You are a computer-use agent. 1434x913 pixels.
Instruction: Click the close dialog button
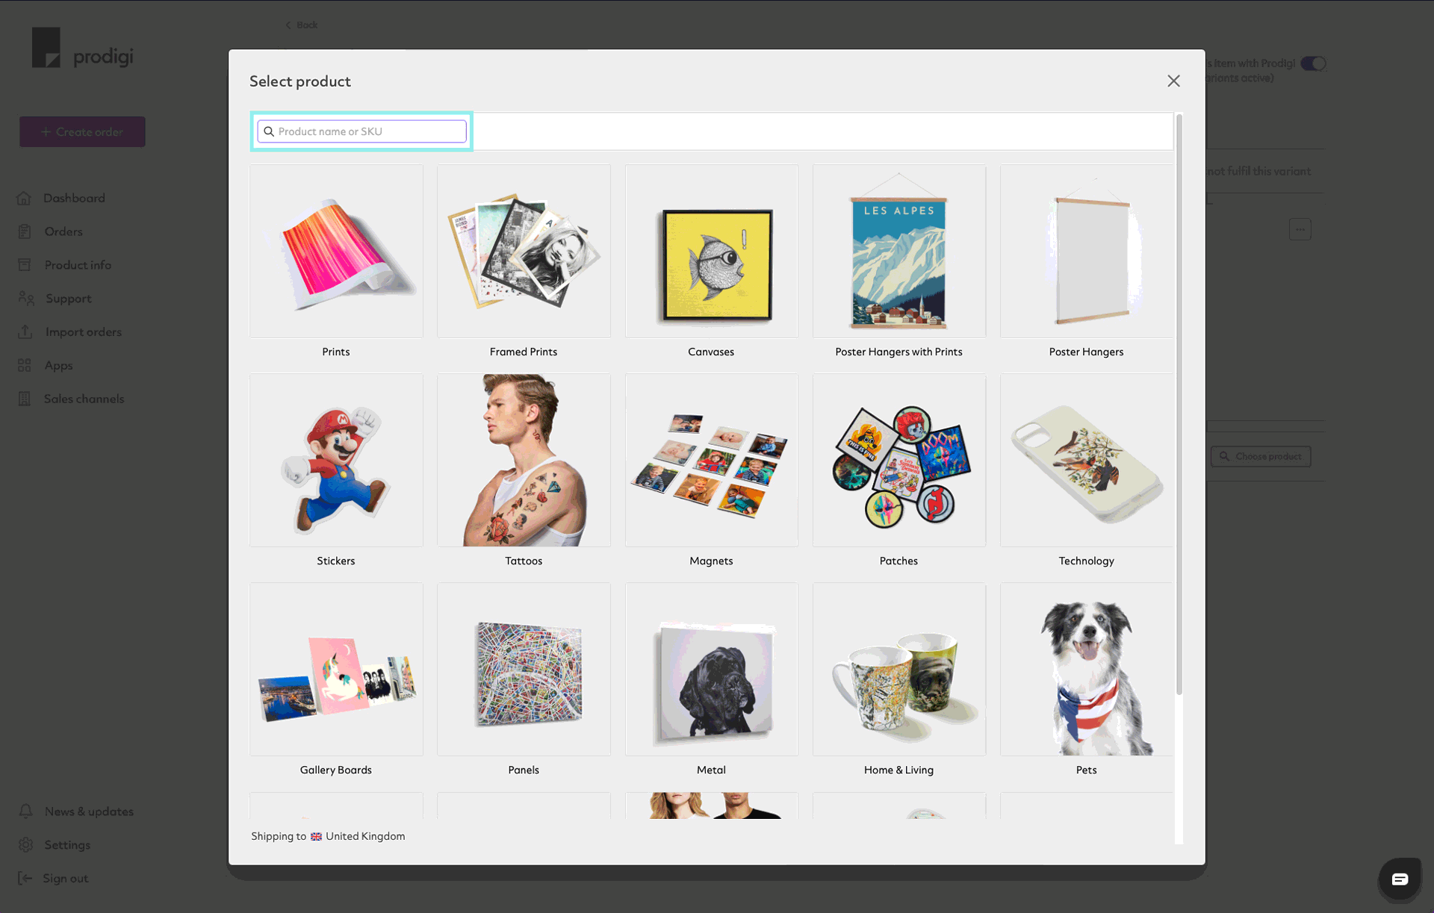[1174, 81]
